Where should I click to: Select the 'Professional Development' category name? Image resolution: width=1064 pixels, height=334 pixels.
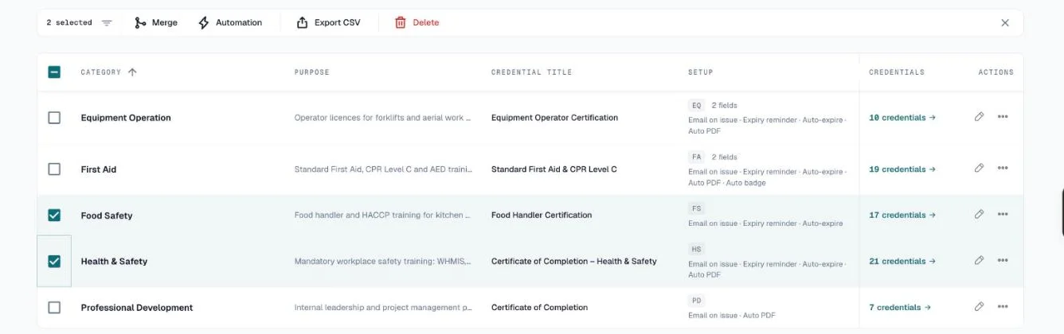[137, 308]
